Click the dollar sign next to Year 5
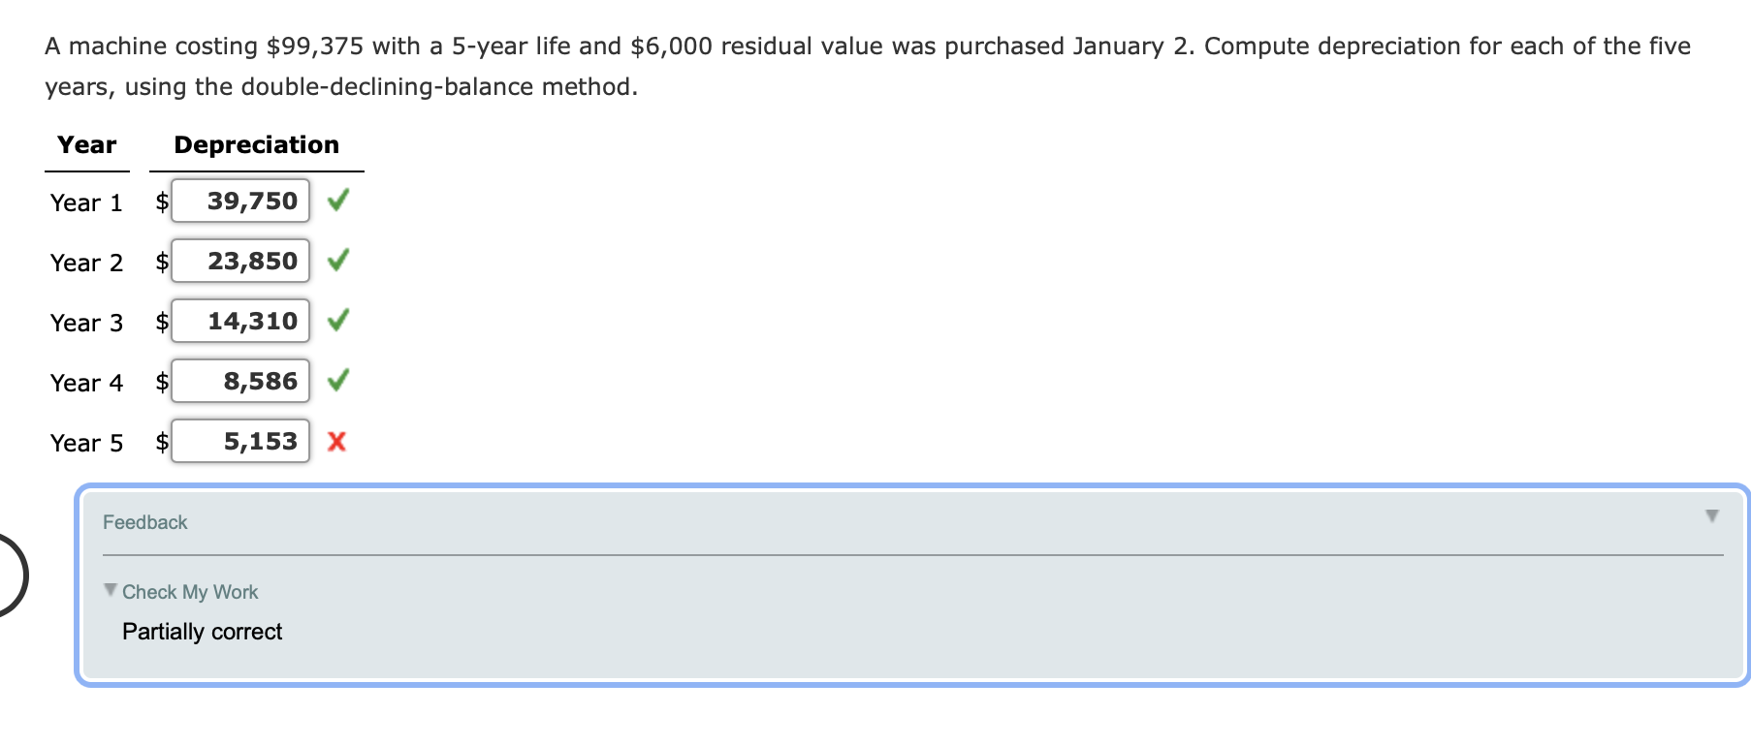 point(161,442)
